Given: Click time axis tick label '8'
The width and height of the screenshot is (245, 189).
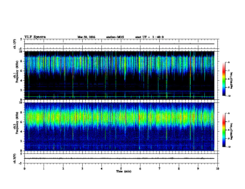Looking at the screenshot, I should [x=179, y=169].
